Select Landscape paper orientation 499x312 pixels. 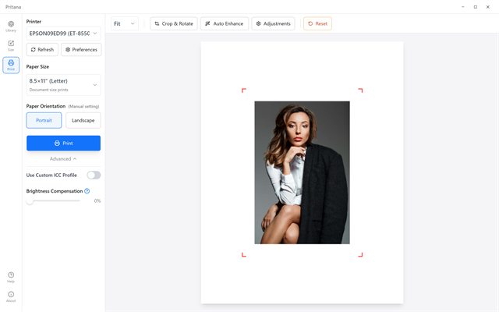pos(83,120)
